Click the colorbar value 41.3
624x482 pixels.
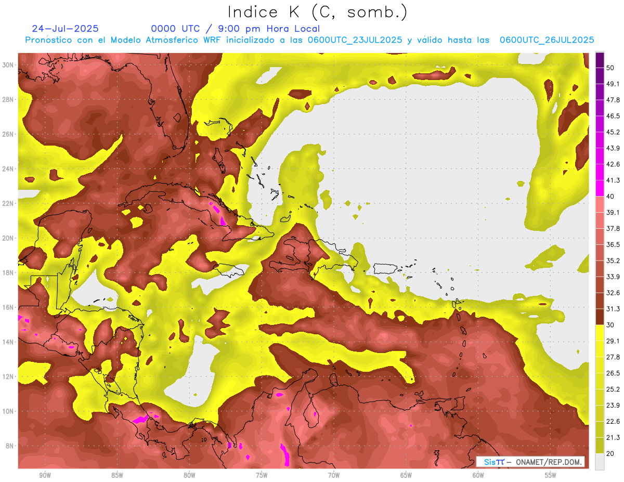coord(613,180)
